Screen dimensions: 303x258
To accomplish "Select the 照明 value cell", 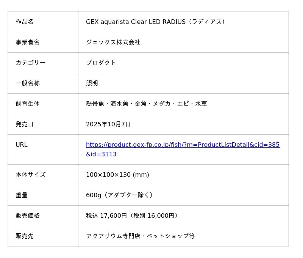I will click(x=92, y=83).
